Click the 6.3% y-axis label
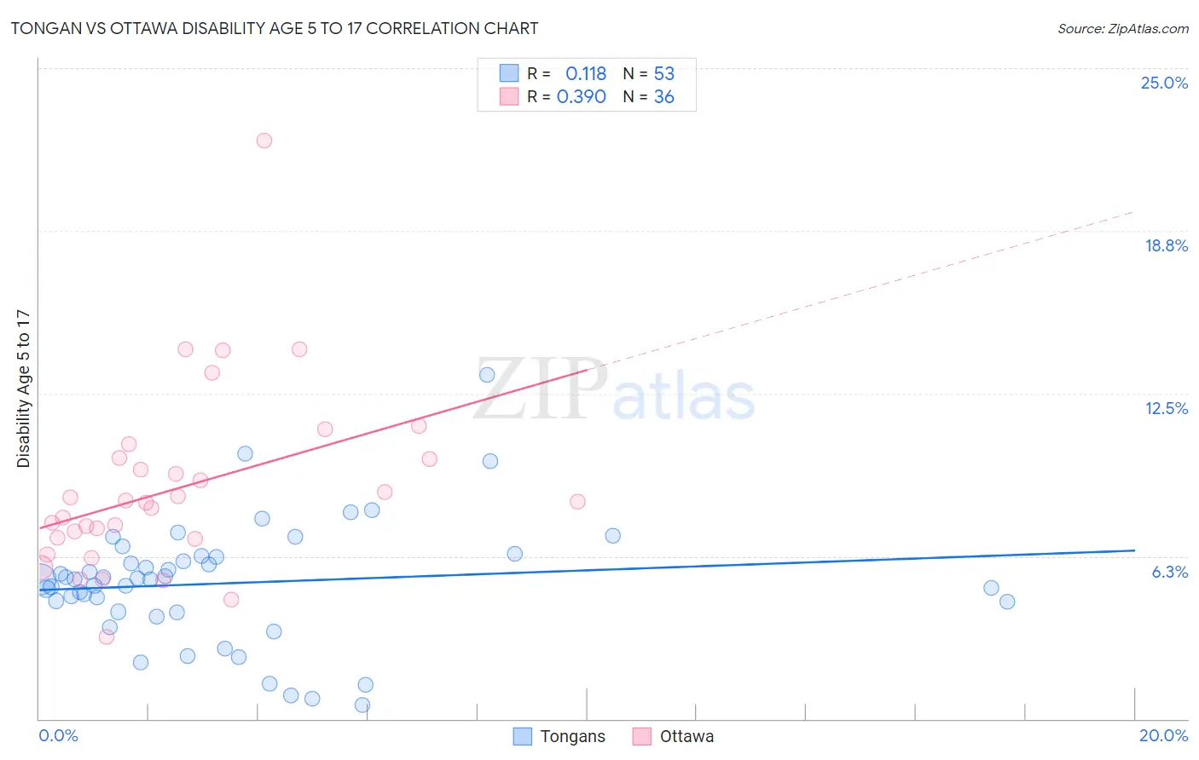The height and width of the screenshot is (760, 1199). coord(1169,572)
